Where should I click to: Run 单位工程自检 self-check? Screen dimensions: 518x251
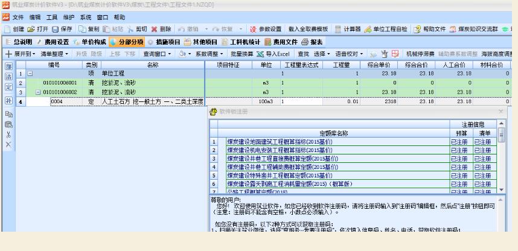tap(386, 29)
